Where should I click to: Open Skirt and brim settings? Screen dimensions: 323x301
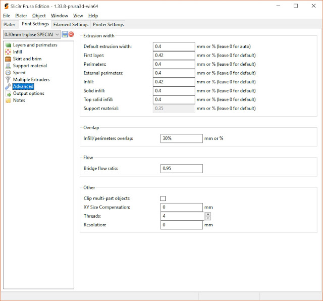click(x=27, y=59)
